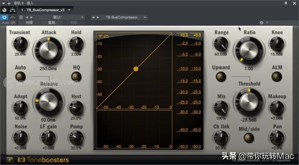299x165 pixels.
Task: Click the Knee knob
Action: pyautogui.click(x=277, y=44)
